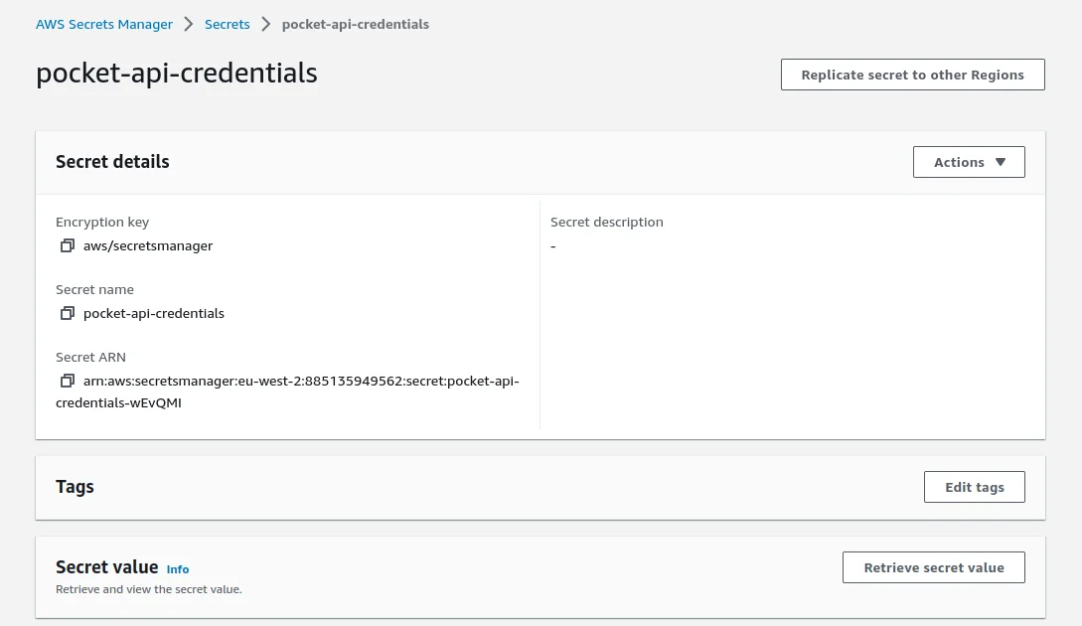The image size is (1082, 626).
Task: Click Replicate secret to other Regions
Action: pos(912,75)
